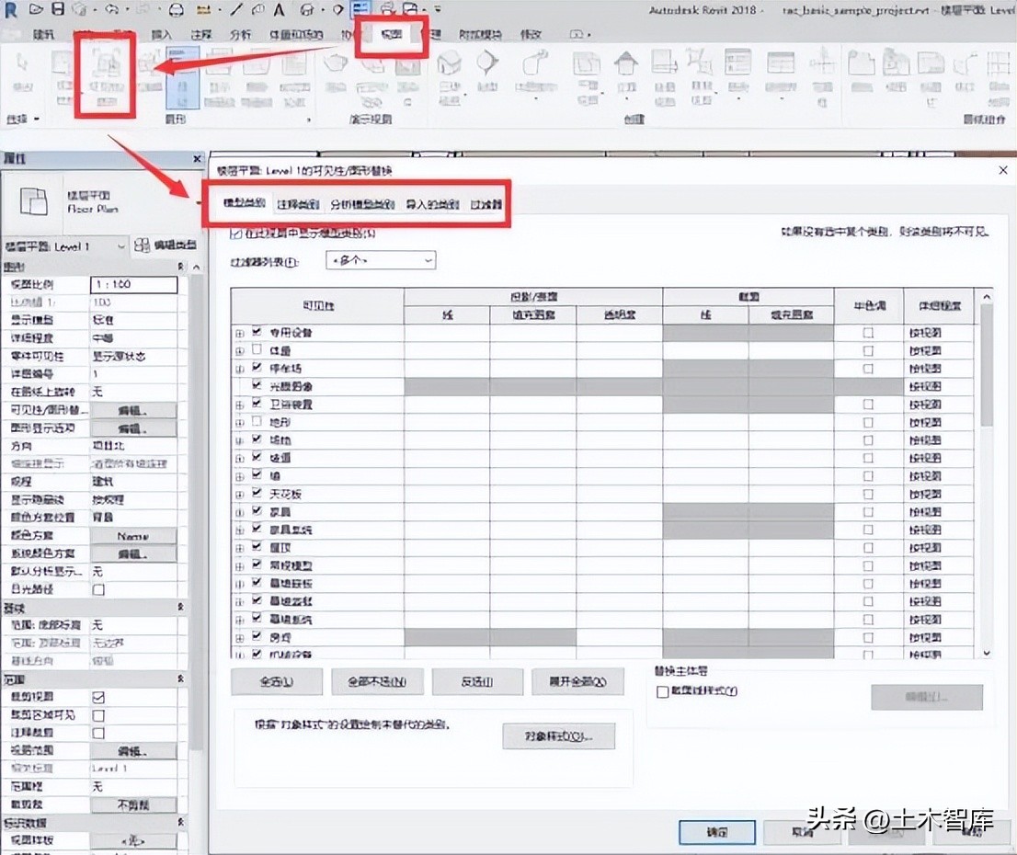Click the Revit application logo button
Image resolution: width=1017 pixels, height=855 pixels.
click(x=13, y=10)
